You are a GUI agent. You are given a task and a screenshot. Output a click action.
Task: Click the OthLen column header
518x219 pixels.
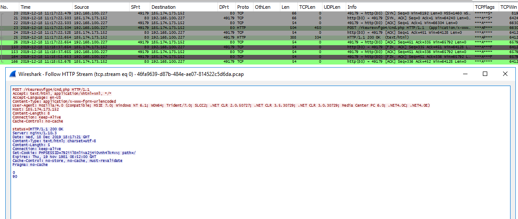(x=267, y=7)
